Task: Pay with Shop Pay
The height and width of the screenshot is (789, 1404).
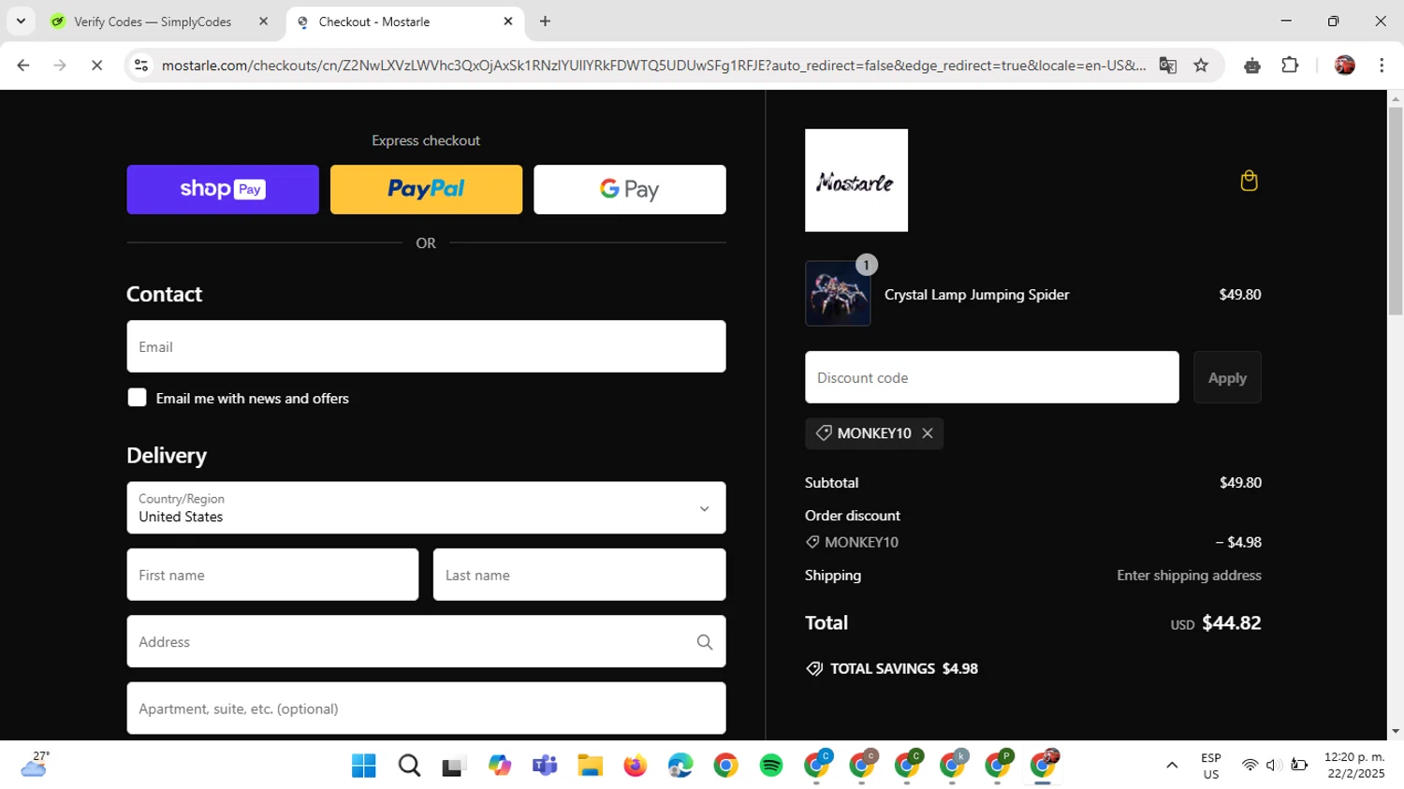Action: tap(223, 190)
